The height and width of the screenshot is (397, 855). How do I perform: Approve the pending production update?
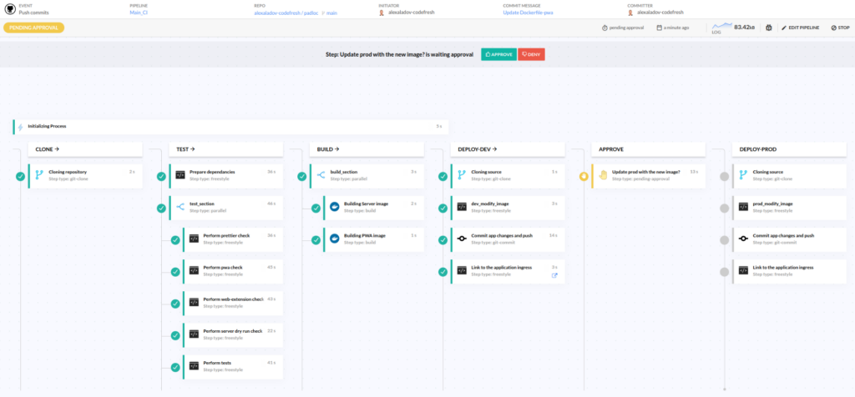tap(498, 53)
